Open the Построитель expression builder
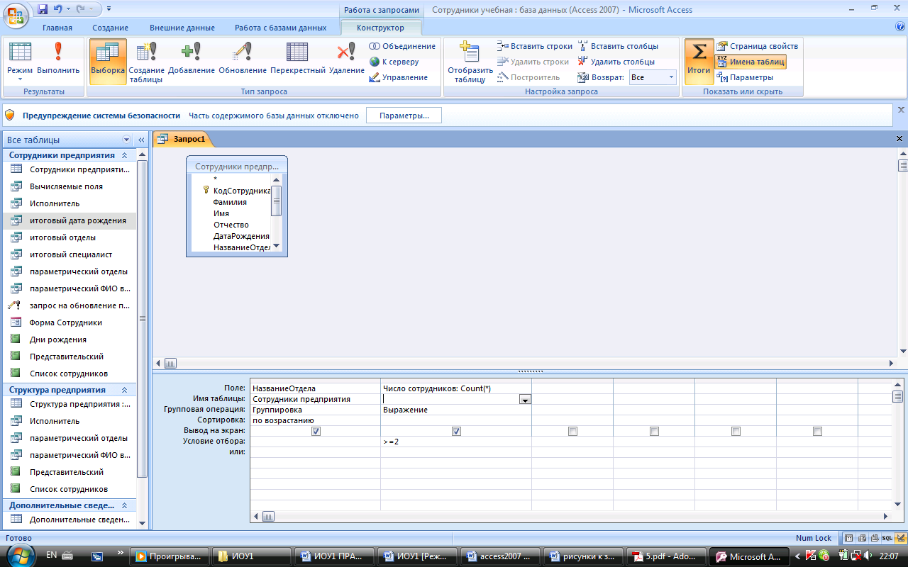This screenshot has width=908, height=567. [x=528, y=77]
